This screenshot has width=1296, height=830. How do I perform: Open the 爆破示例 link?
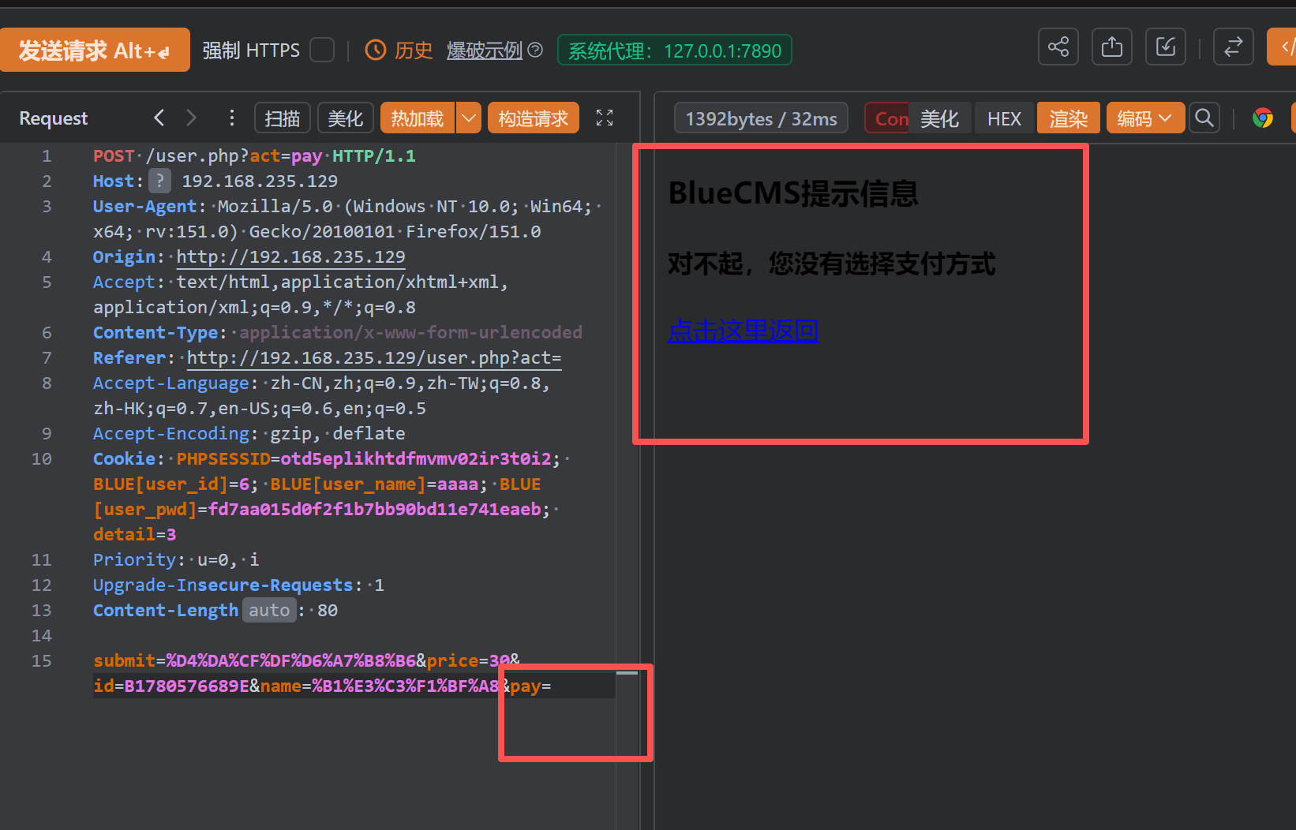[x=485, y=50]
